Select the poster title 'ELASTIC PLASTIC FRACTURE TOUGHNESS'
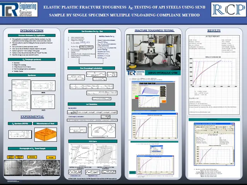 click(x=85, y=7)
